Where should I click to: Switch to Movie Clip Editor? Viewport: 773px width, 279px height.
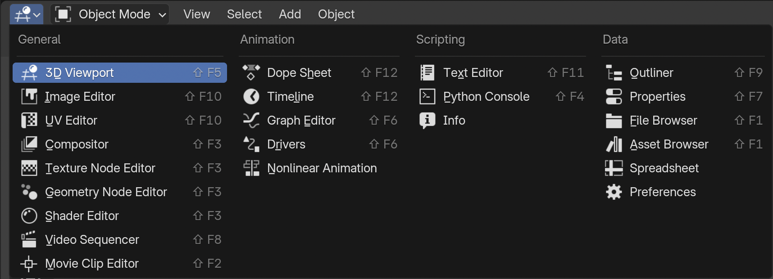click(120, 263)
